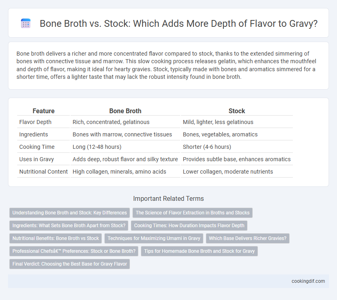Select 'Which Base Delivers Richer Gravies?' tag
This screenshot has width=337, height=300.
248,238
